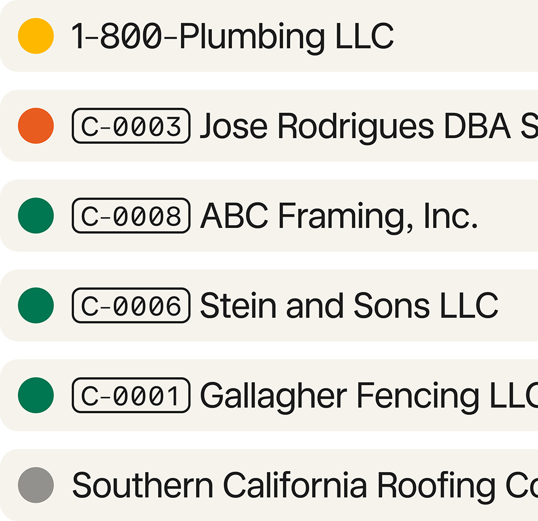This screenshot has width=538, height=521.
Task: Click the word Roofing in the last row
Action: [436, 486]
